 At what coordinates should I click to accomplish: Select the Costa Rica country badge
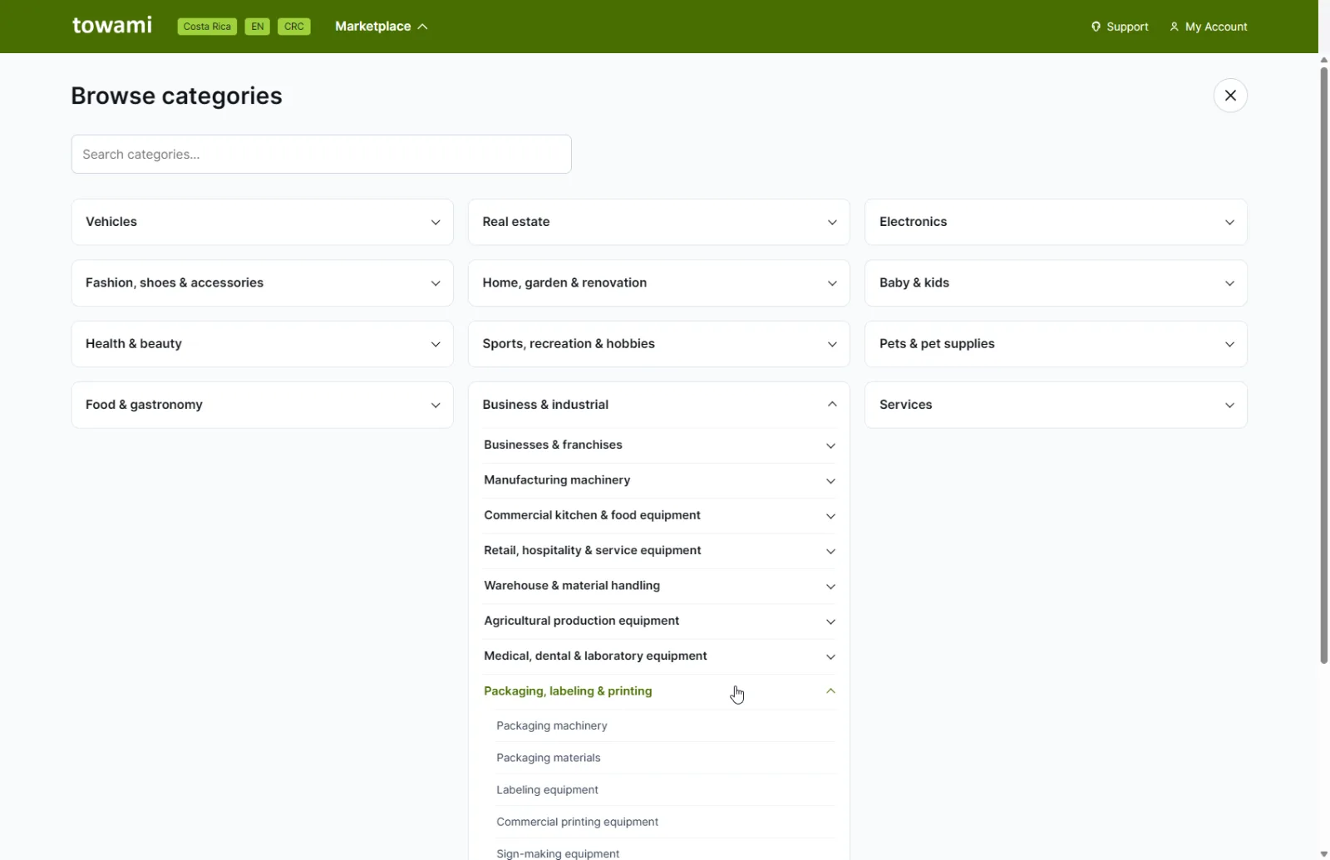[207, 27]
